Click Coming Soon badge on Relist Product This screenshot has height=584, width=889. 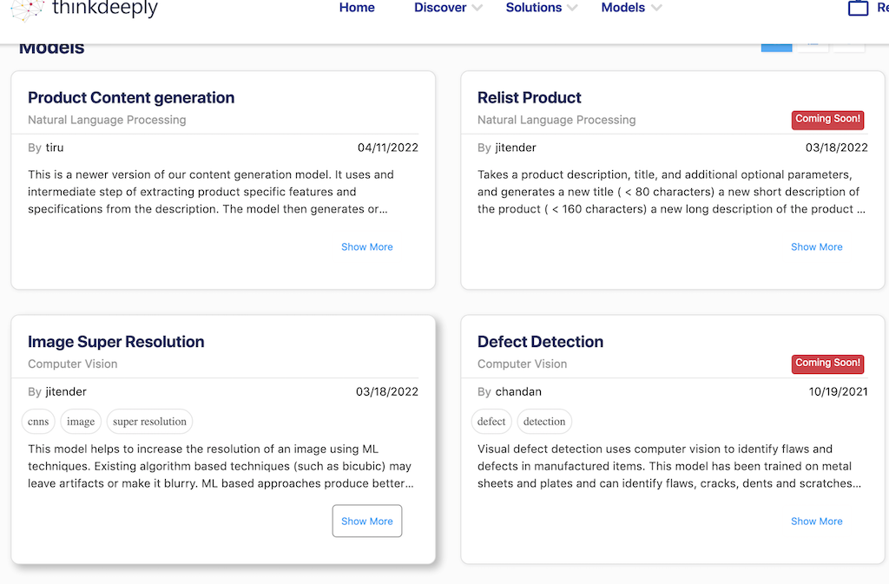(x=827, y=119)
